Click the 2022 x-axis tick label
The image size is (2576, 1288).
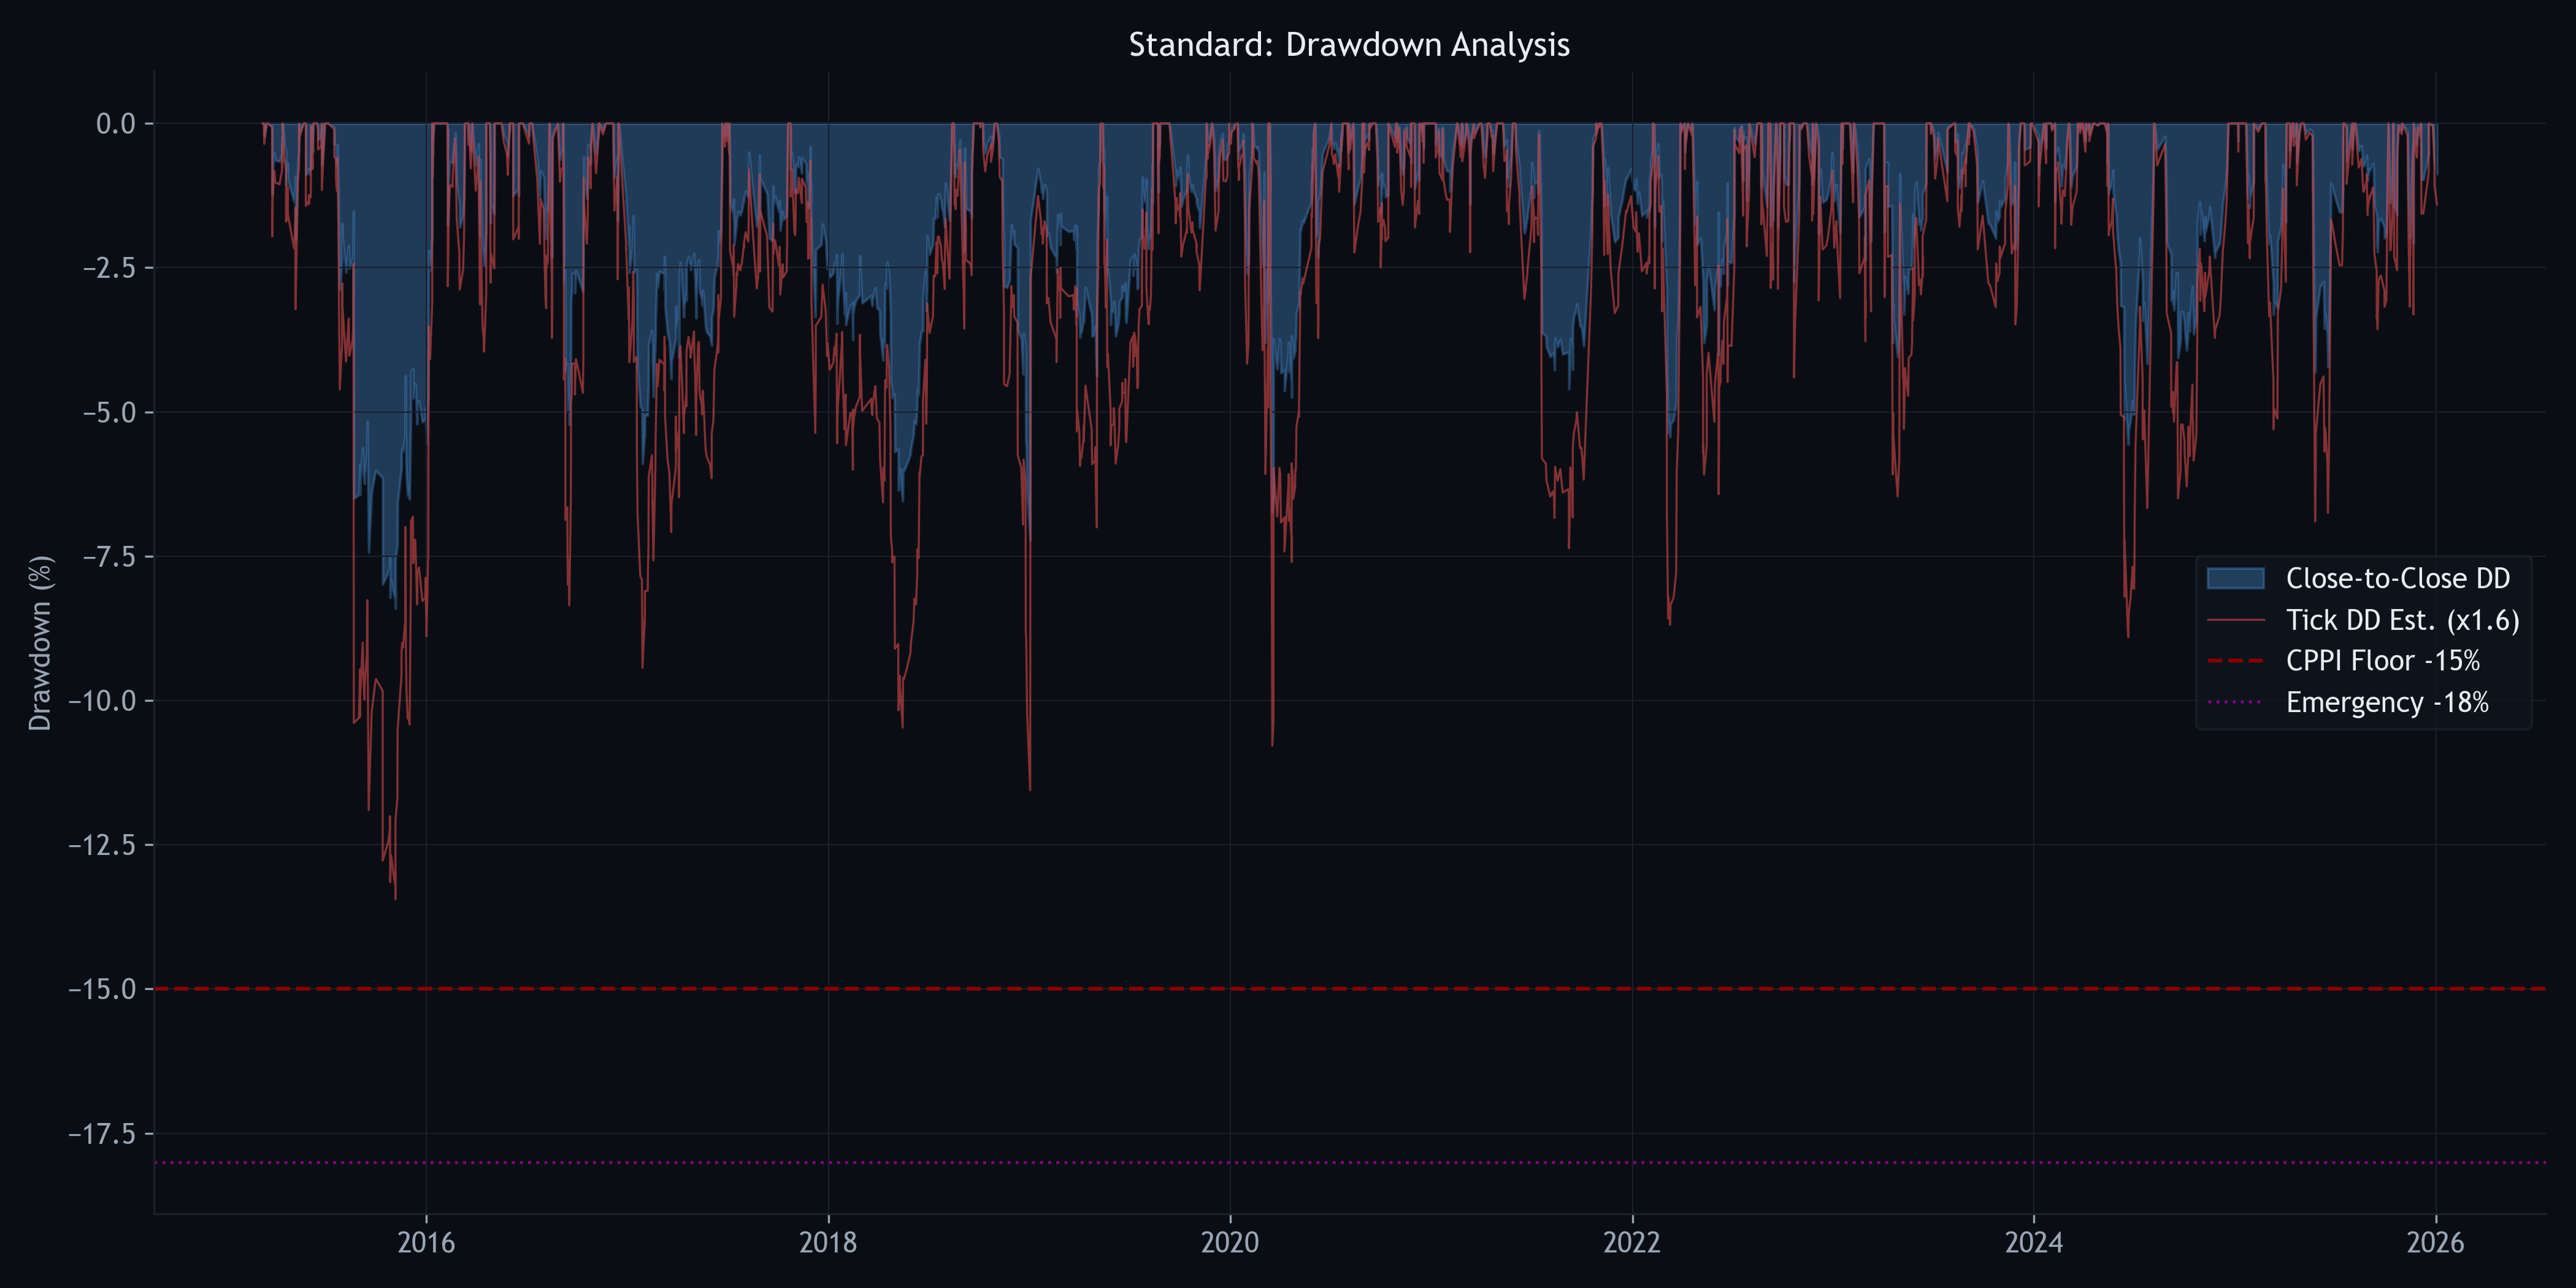[1632, 1243]
